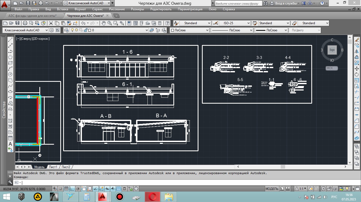Viewport: 361px width, 202px height.
Task: Open the Файл menu
Action: (18, 9)
